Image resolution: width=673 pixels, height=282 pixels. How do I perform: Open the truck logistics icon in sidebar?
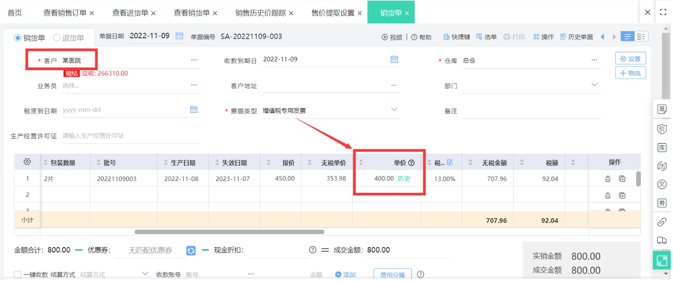click(x=661, y=240)
